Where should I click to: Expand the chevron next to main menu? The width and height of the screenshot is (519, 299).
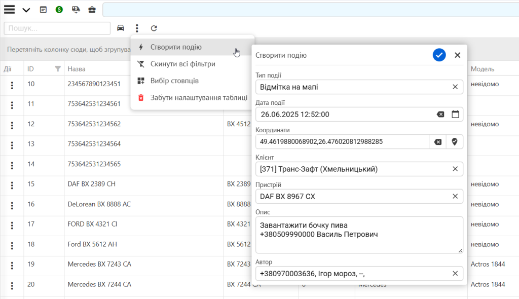26,10
